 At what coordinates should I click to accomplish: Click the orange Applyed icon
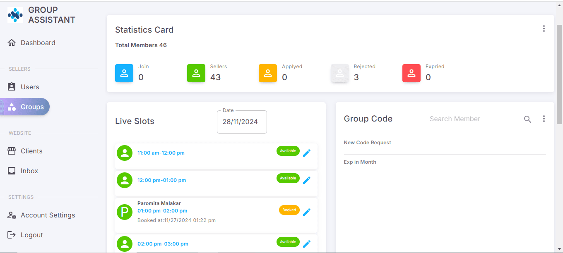click(x=268, y=73)
